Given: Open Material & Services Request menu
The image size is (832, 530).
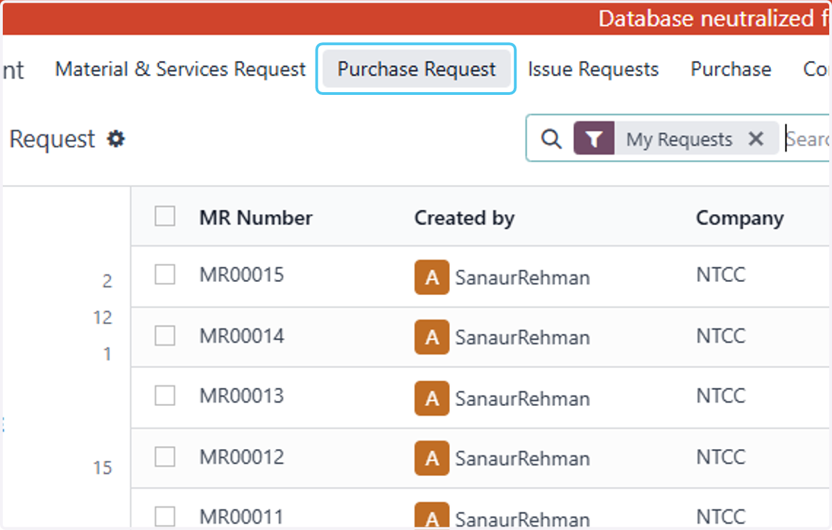Looking at the screenshot, I should point(180,69).
